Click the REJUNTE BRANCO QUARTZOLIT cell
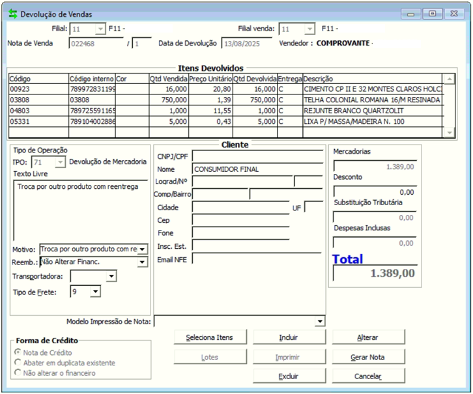Viewport: 473px width, 394px height. click(x=373, y=111)
